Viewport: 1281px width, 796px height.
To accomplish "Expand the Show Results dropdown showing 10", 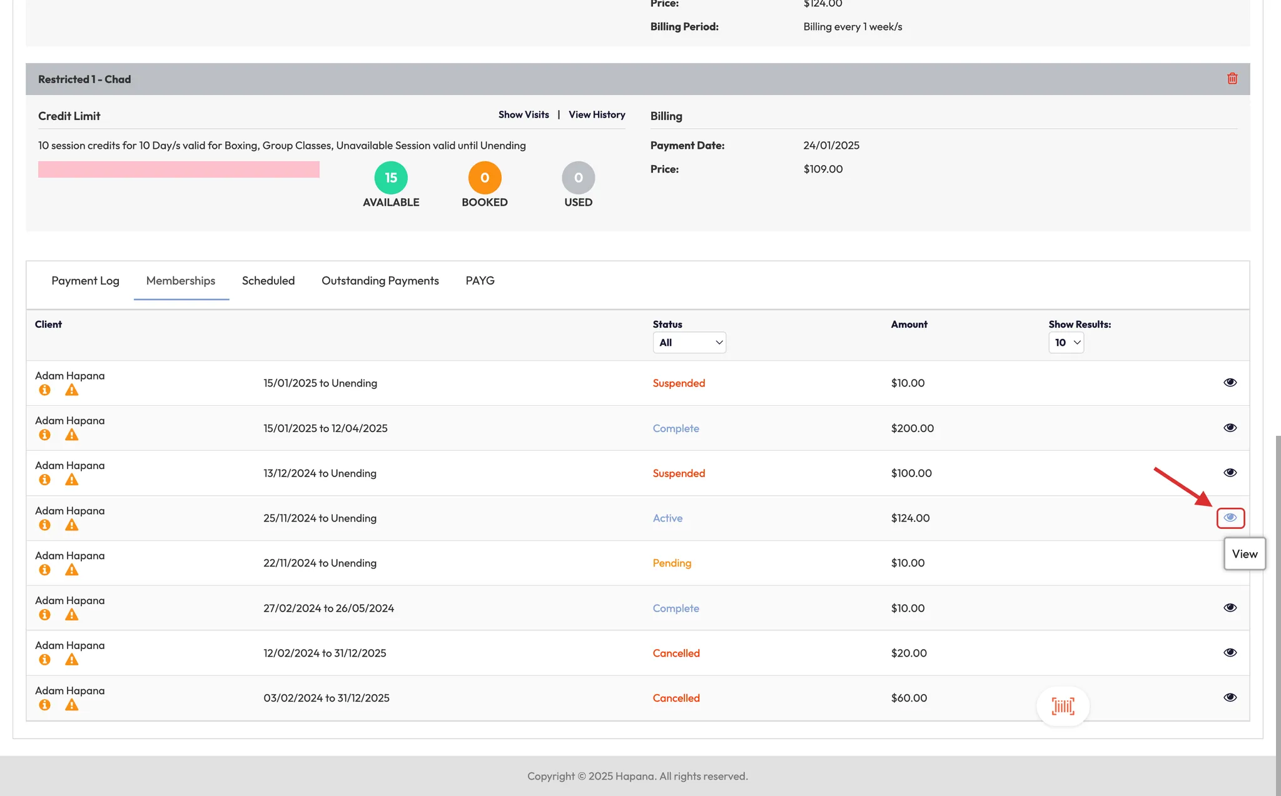I will click(x=1066, y=343).
